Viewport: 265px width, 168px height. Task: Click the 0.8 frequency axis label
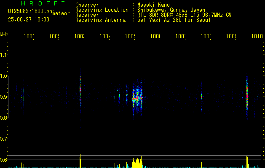(x=3, y=118)
